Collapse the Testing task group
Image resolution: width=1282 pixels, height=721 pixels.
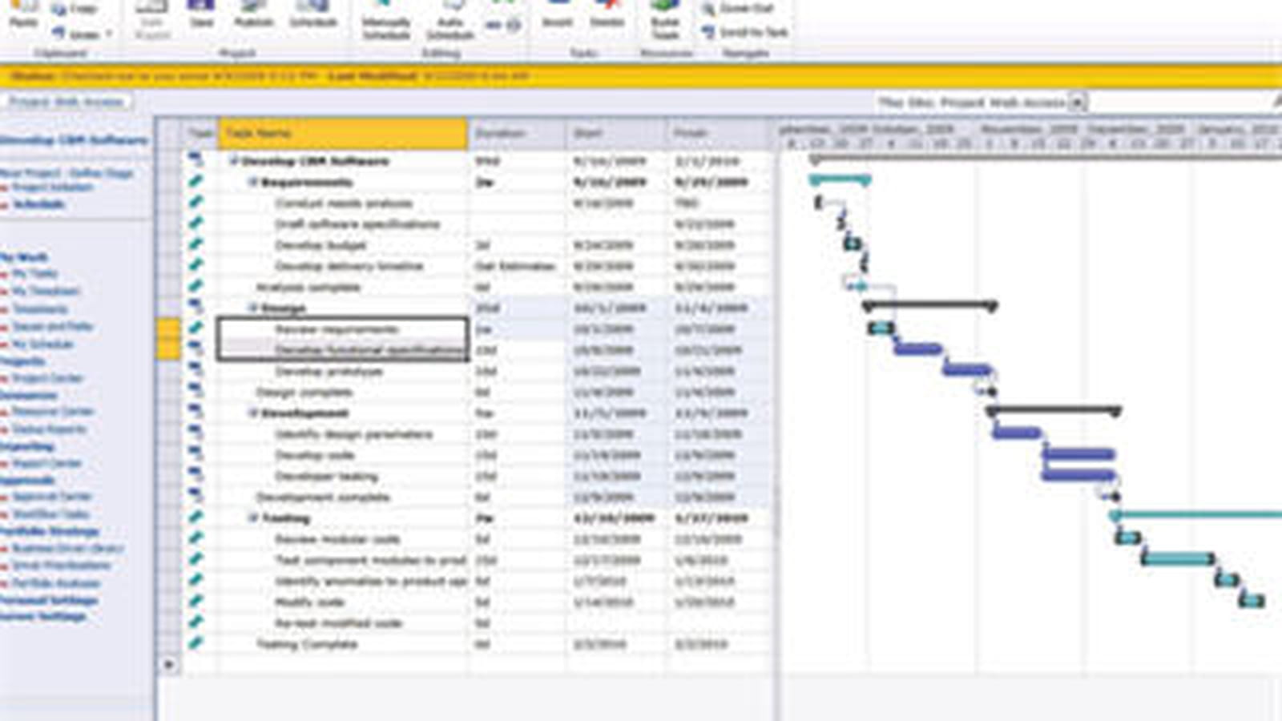click(252, 518)
